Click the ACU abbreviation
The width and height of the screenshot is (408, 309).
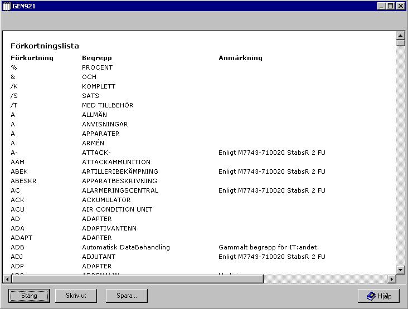coord(17,209)
